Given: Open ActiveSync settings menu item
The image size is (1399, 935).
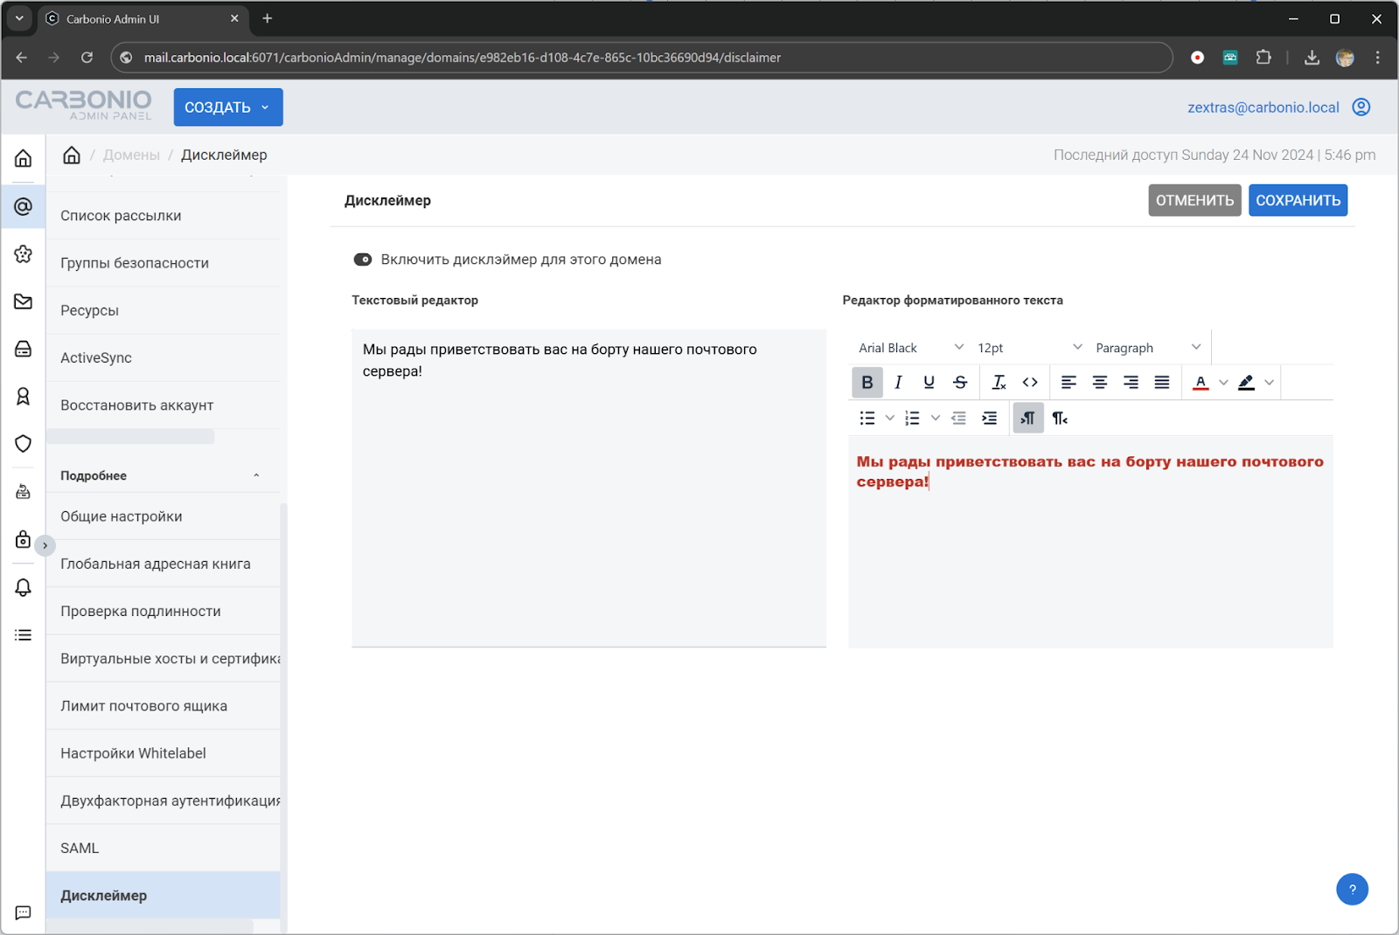Looking at the screenshot, I should tap(164, 357).
